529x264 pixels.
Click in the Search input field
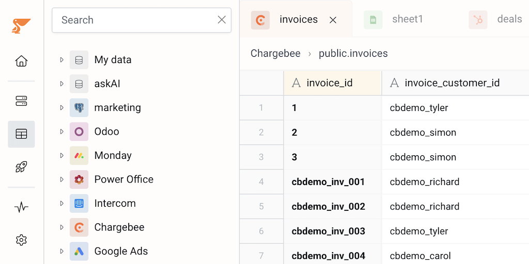(x=134, y=20)
